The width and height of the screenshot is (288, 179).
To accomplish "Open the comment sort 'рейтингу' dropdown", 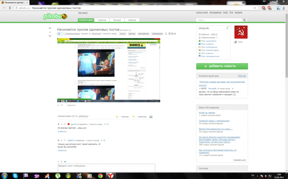I will (84, 116).
